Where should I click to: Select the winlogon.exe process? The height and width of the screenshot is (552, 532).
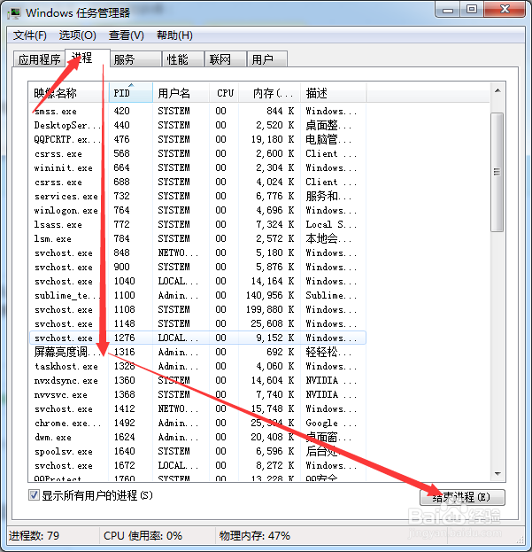[197, 211]
